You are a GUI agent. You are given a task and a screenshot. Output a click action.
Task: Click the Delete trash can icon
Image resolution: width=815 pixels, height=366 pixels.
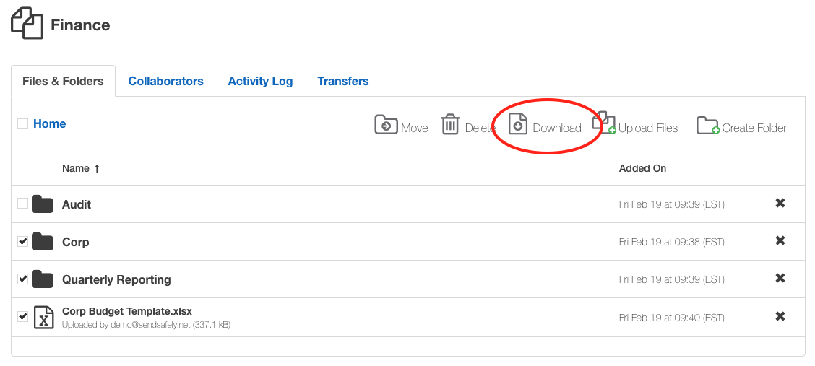point(450,125)
